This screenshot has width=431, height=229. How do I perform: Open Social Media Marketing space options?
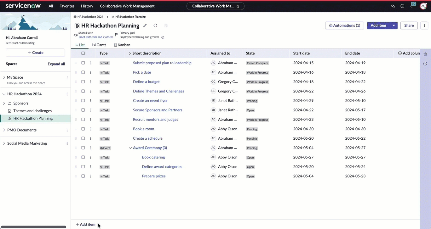point(67,143)
